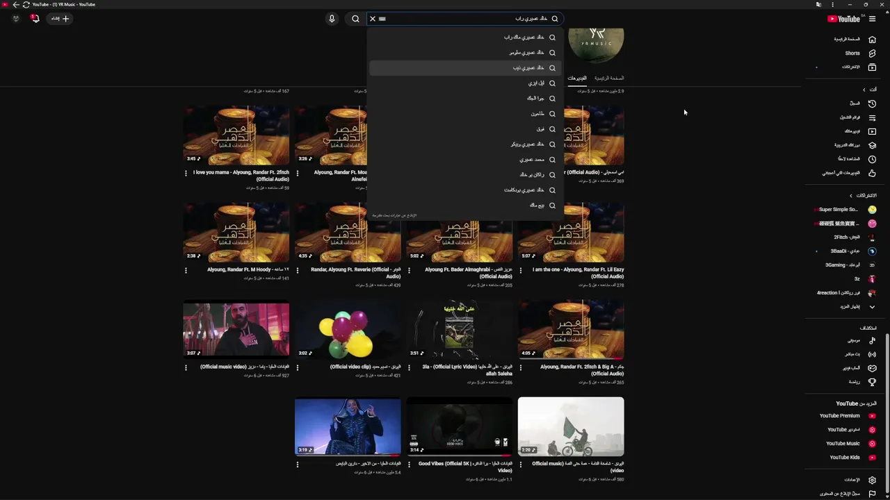Screen dimensions: 890x500
Task: Open 'Good Vibes (Official 5K Video)' title
Action: click(465, 467)
